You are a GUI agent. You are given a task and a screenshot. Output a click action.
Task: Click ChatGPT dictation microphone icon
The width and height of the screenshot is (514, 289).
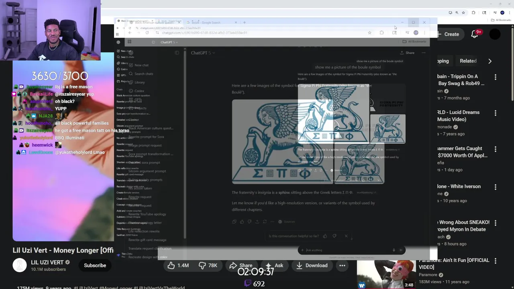click(x=394, y=250)
